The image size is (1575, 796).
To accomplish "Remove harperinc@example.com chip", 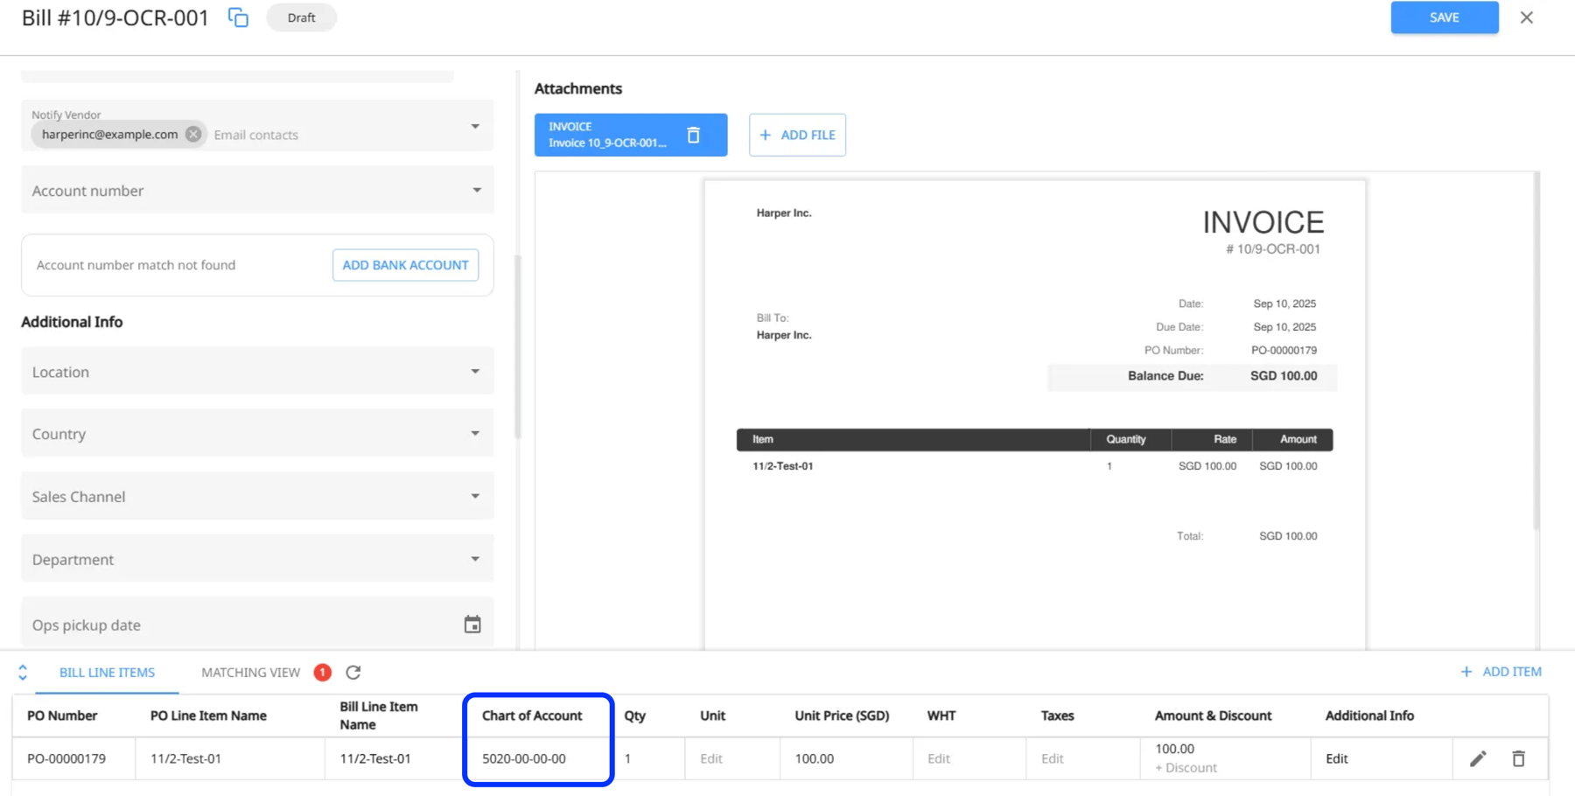I will click(193, 134).
